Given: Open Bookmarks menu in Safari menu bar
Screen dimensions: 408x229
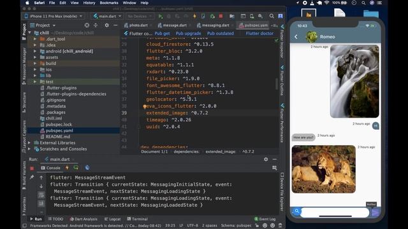Looking at the screenshot, I should click(109, 3).
